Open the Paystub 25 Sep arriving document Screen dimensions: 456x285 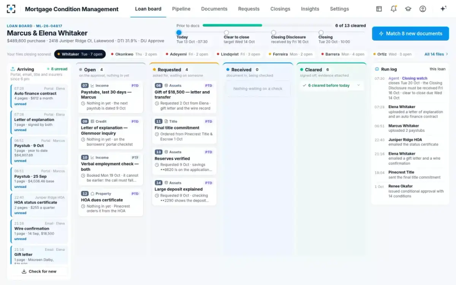39,179
